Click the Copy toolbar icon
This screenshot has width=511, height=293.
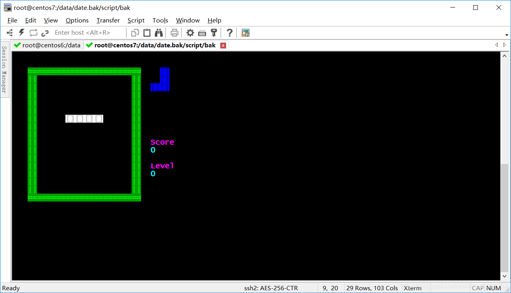(x=135, y=33)
